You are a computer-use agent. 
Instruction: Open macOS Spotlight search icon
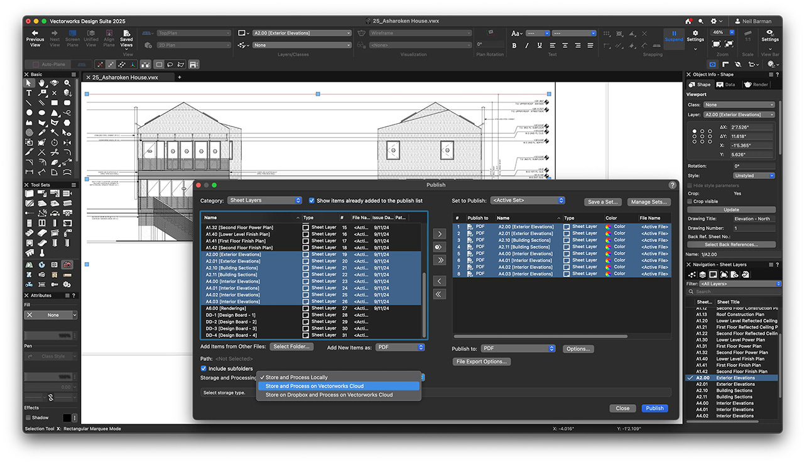701,21
